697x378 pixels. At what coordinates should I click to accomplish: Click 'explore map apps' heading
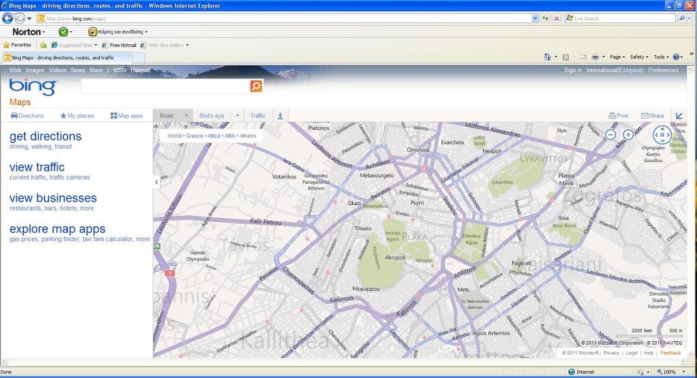[57, 229]
